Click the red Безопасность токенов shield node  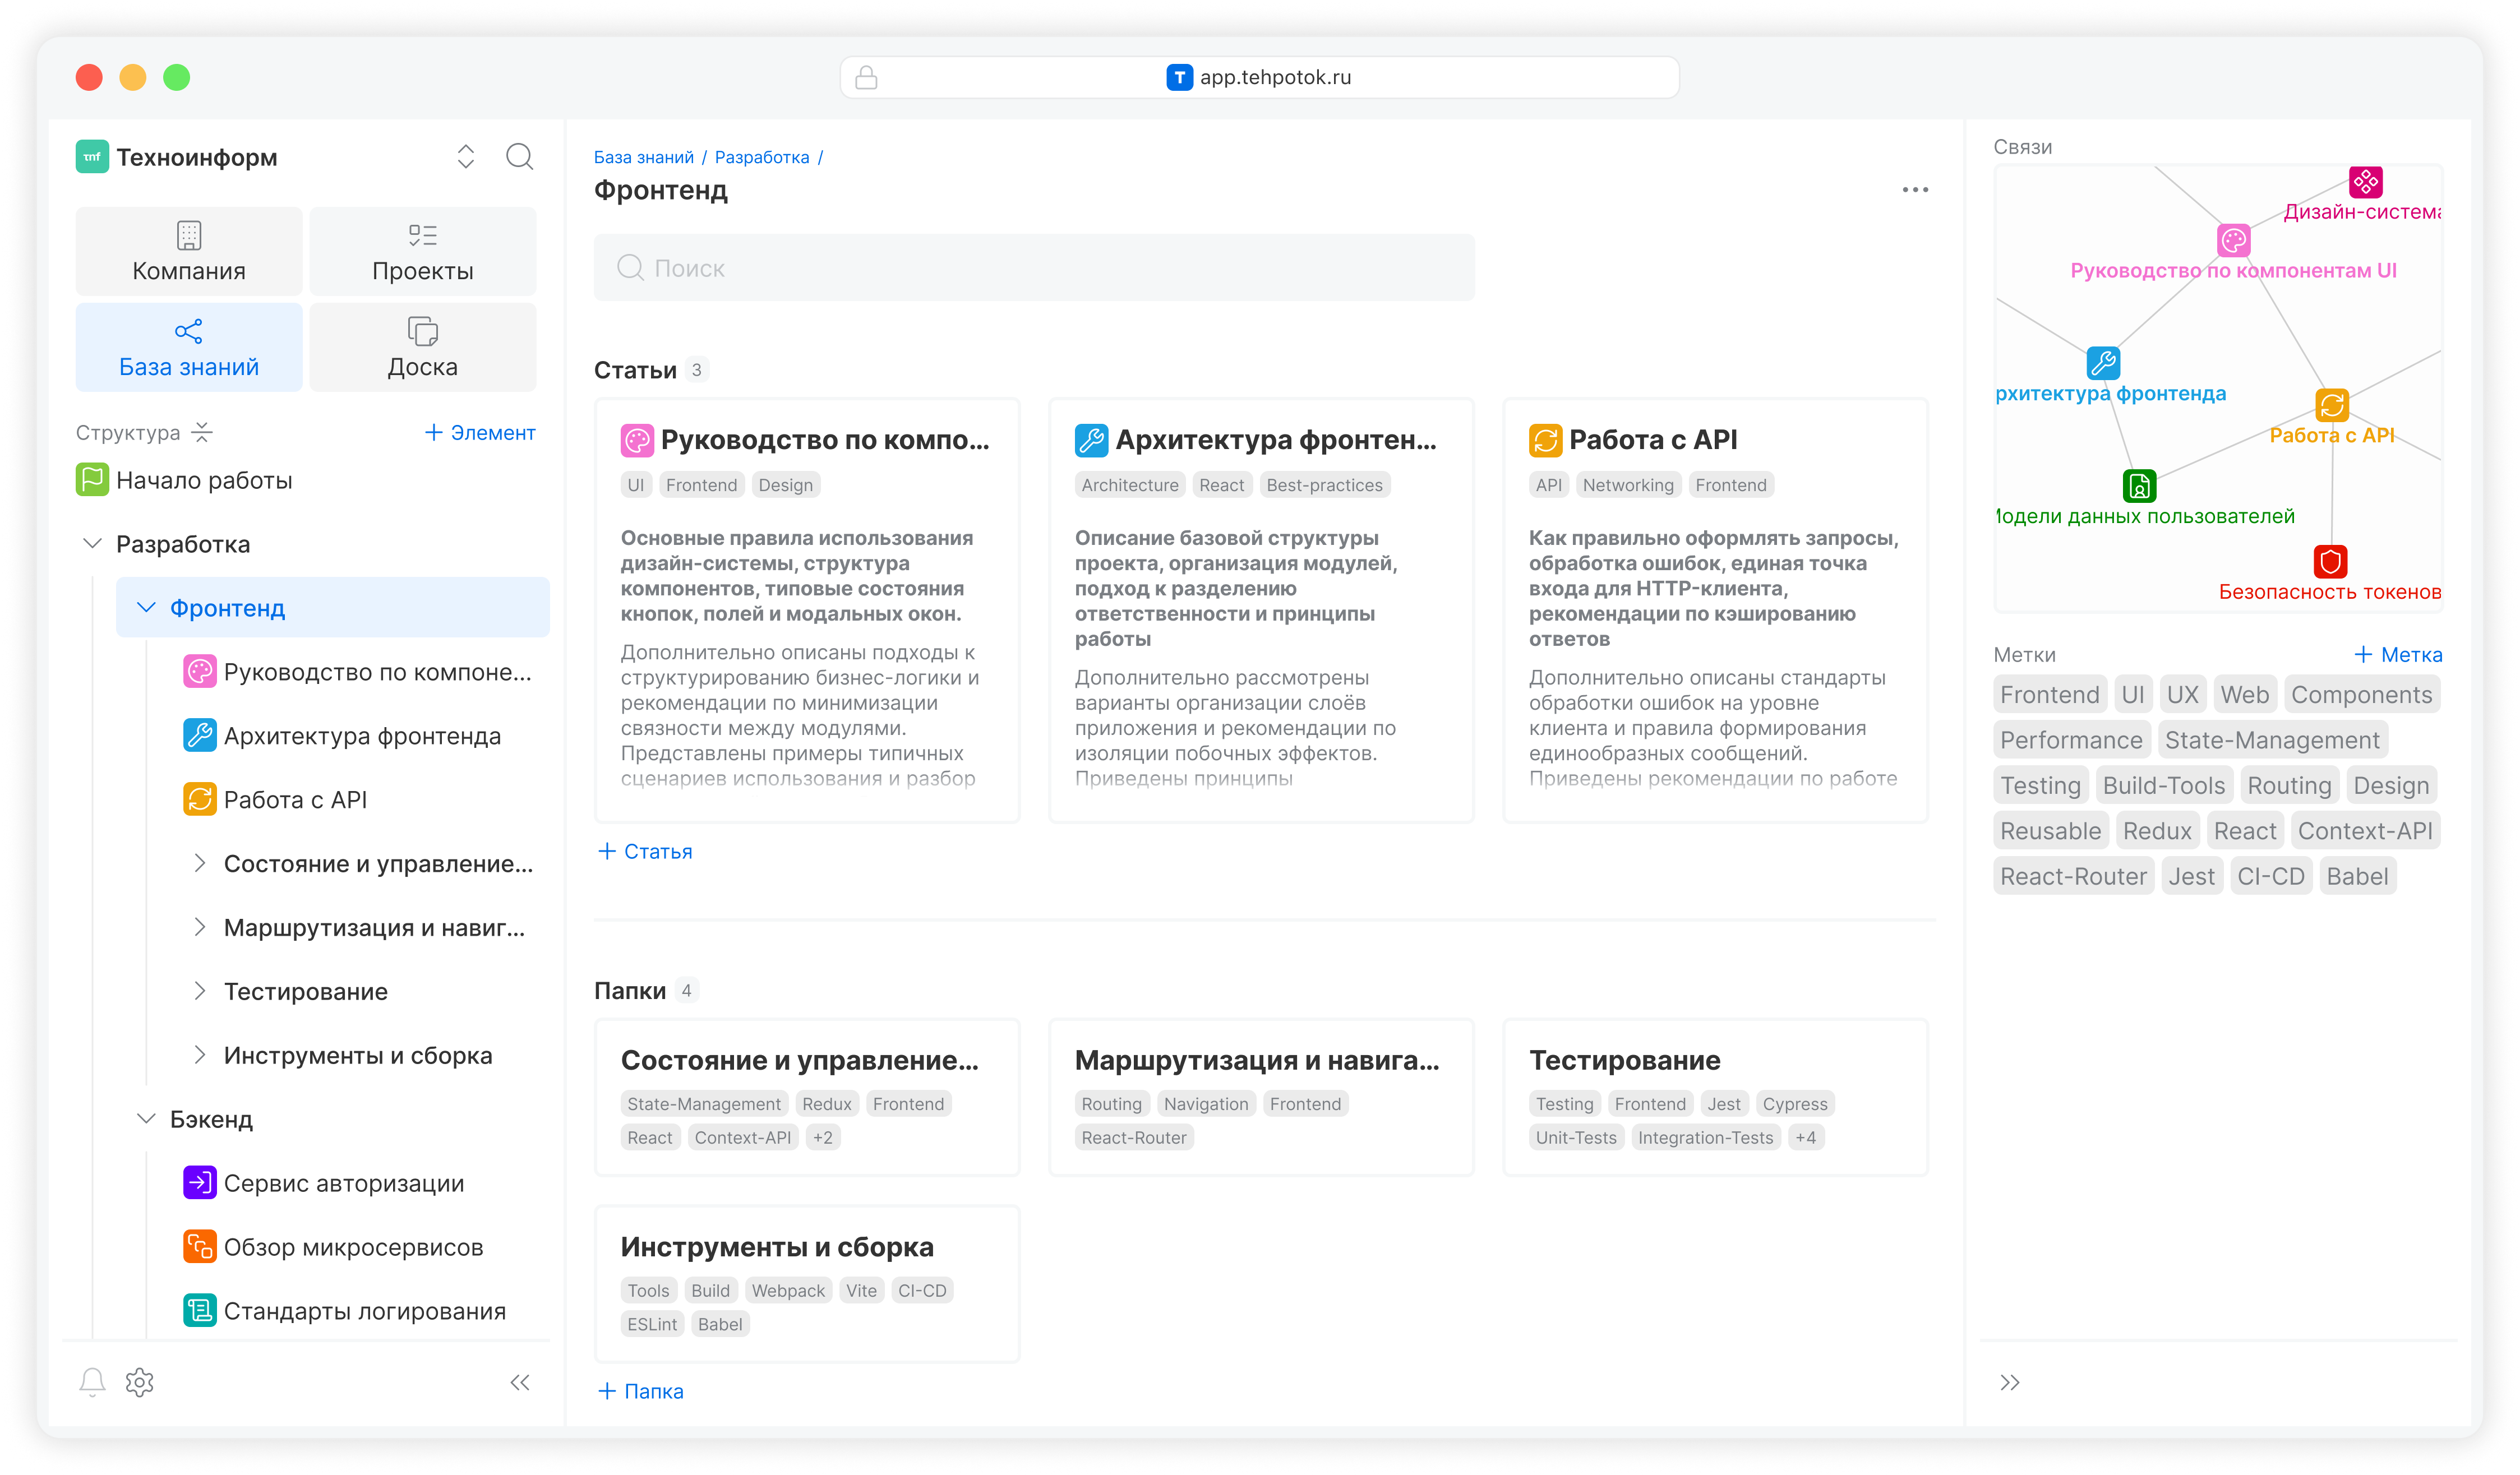coord(2330,561)
